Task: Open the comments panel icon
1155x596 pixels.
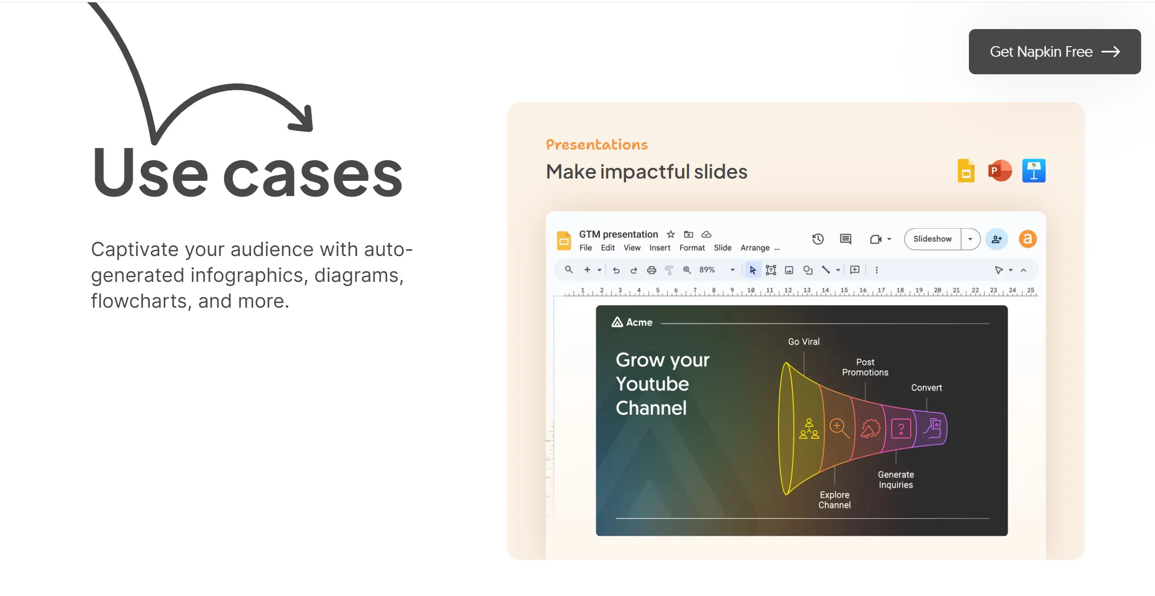Action: point(845,239)
